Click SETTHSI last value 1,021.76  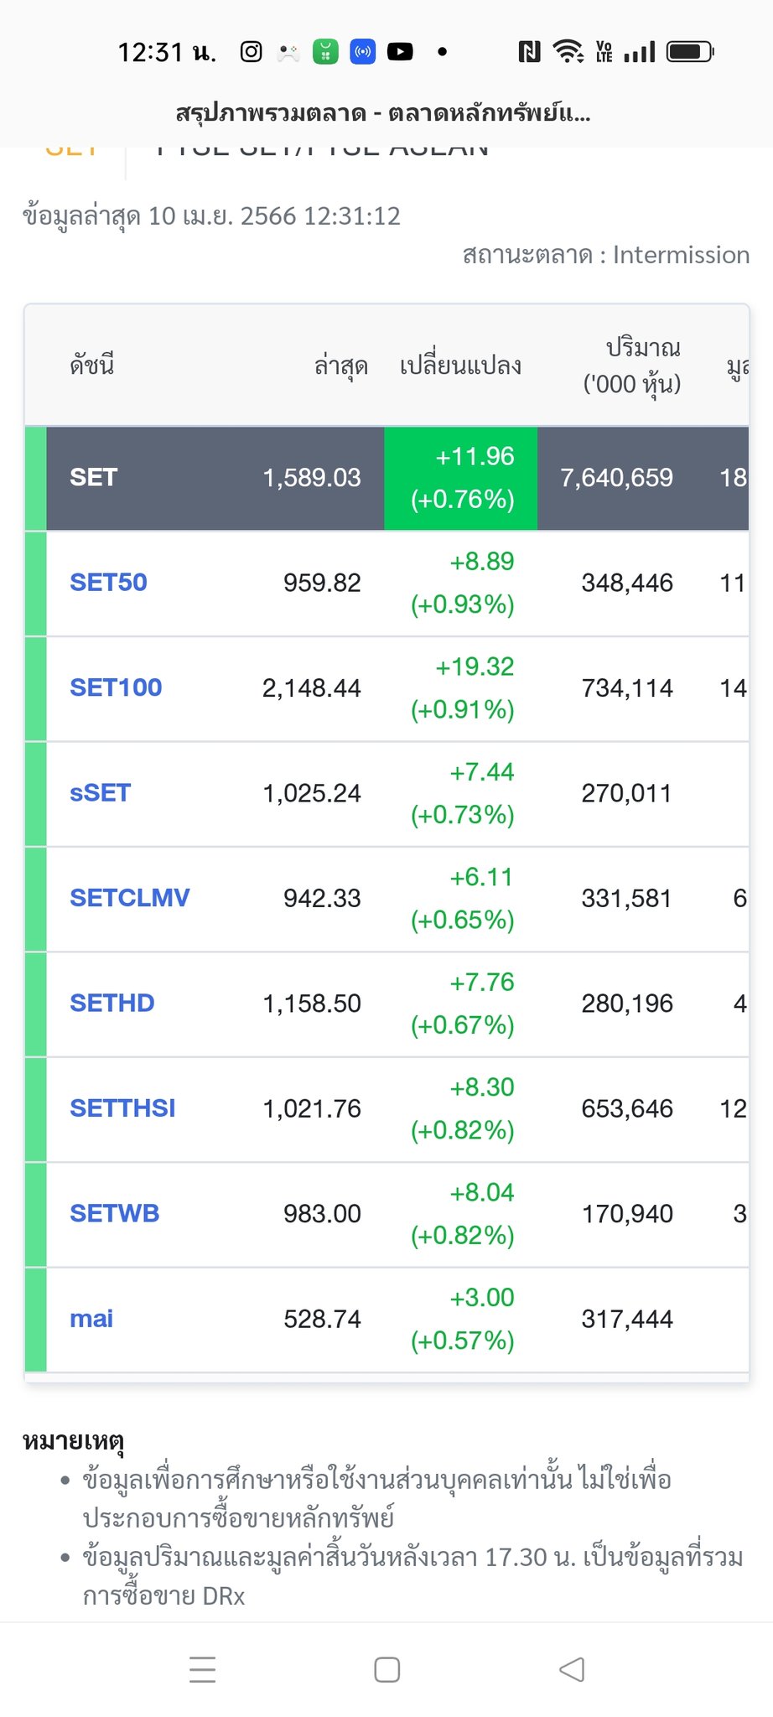point(312,1108)
